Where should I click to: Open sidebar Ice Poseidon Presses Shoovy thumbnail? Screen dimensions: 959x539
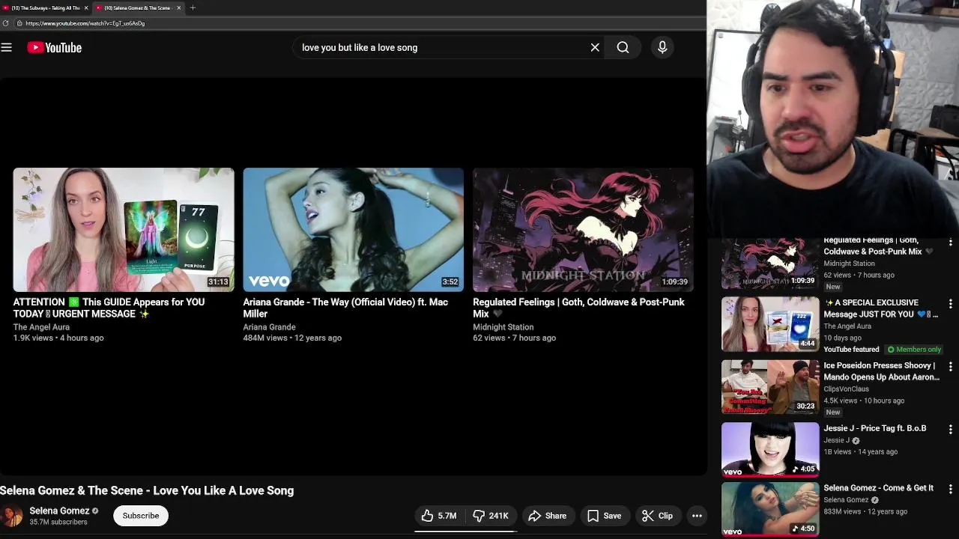pyautogui.click(x=770, y=387)
